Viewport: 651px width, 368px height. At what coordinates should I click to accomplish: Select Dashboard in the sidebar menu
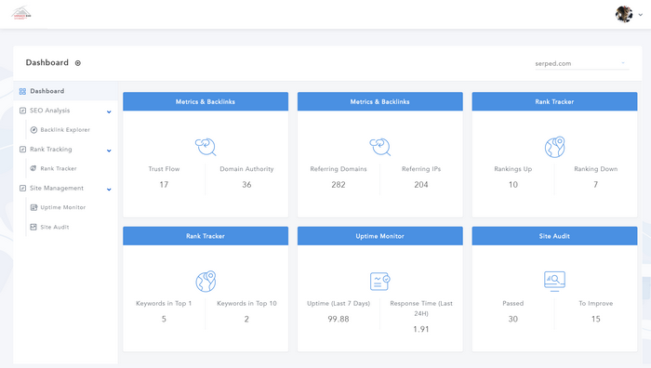click(65, 91)
